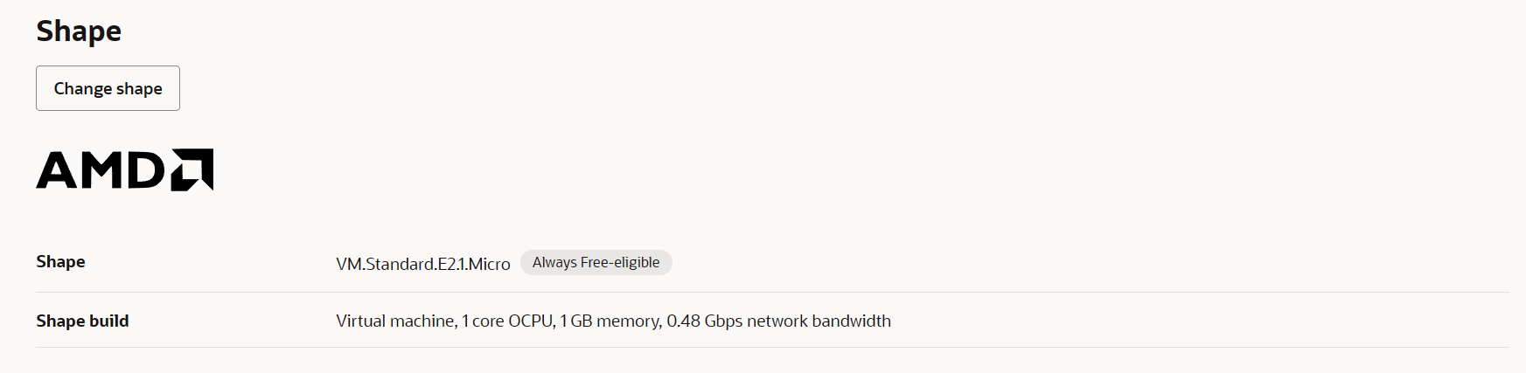Click the word build in Shape build label
This screenshot has width=1526, height=373.
109,321
